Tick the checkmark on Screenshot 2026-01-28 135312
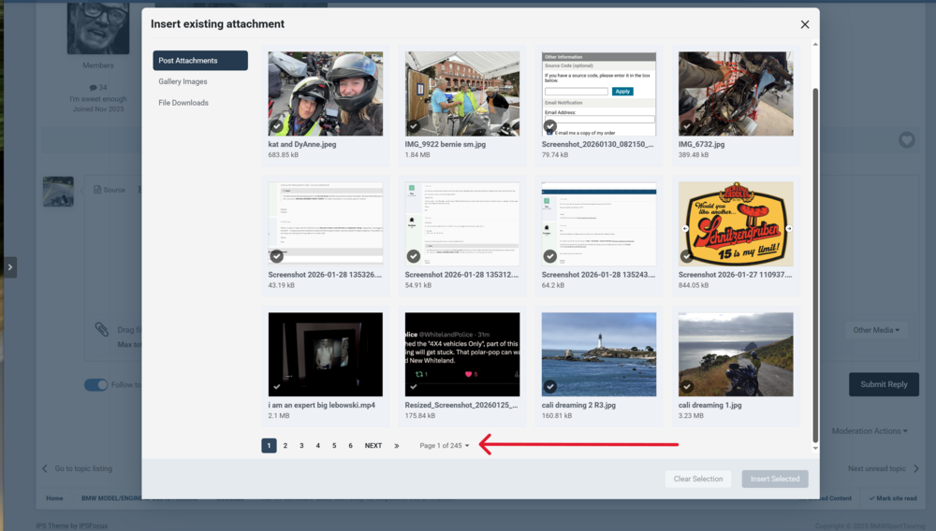 pyautogui.click(x=413, y=256)
